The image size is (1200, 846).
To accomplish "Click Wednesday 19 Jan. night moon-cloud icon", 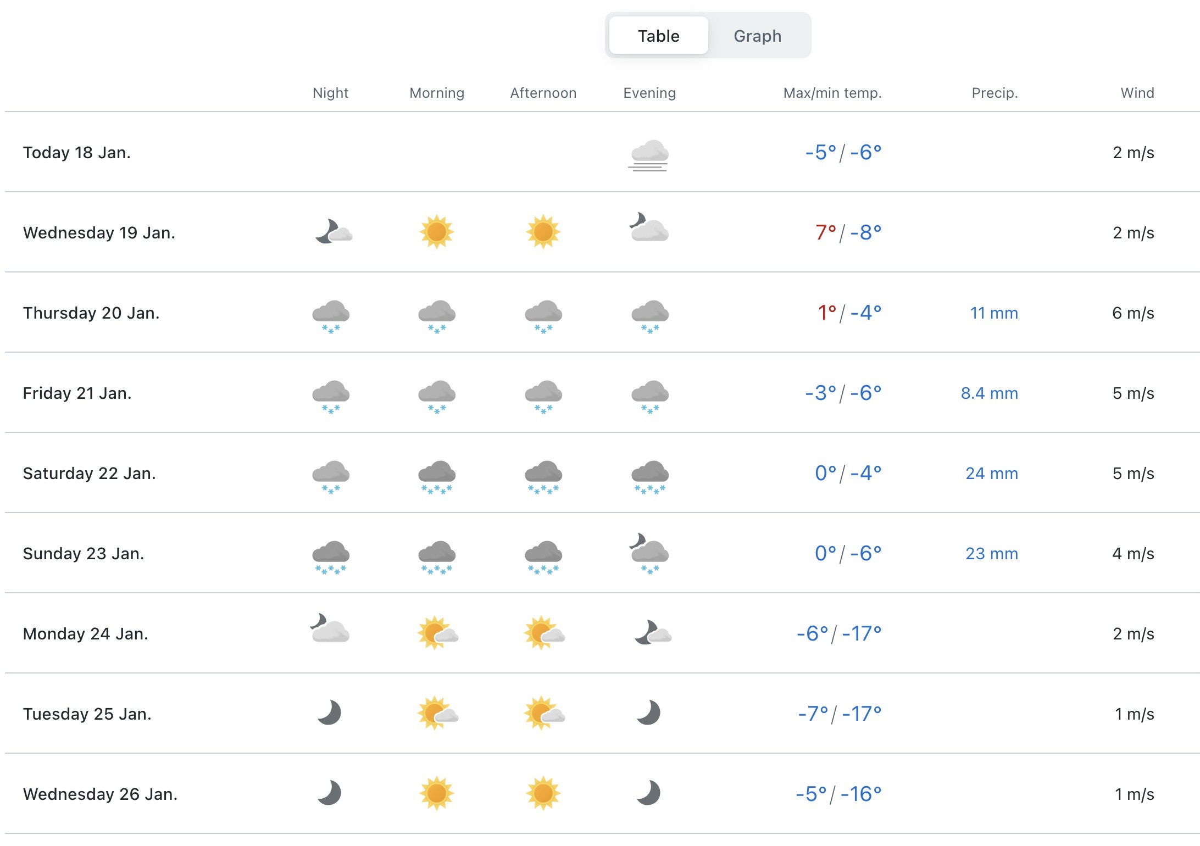I will (x=333, y=232).
